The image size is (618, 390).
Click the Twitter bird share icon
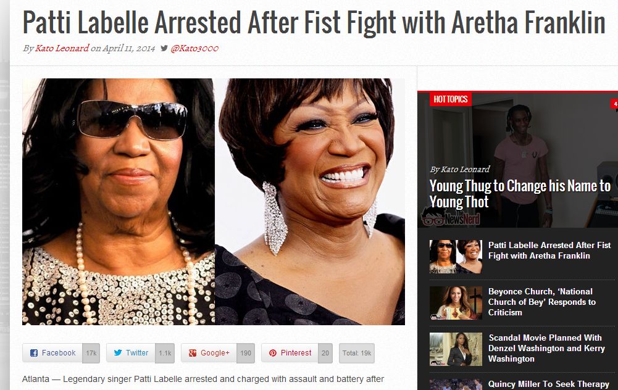(118, 353)
